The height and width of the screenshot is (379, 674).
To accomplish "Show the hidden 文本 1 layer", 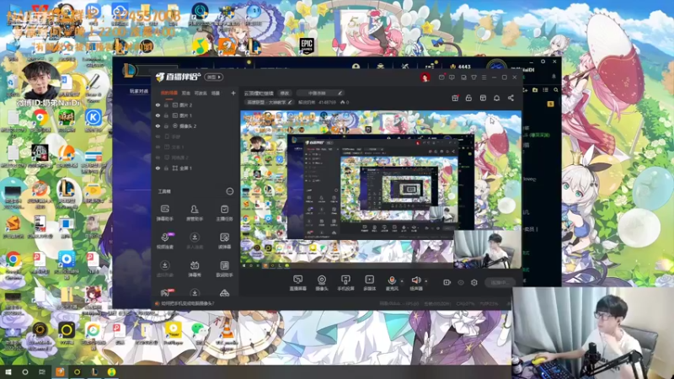I will [158, 147].
